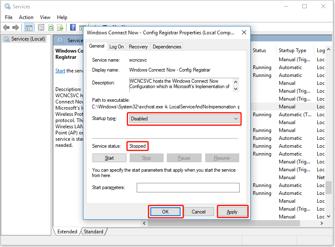Click the right arrow of the horizontal scrollbar

[321, 223]
